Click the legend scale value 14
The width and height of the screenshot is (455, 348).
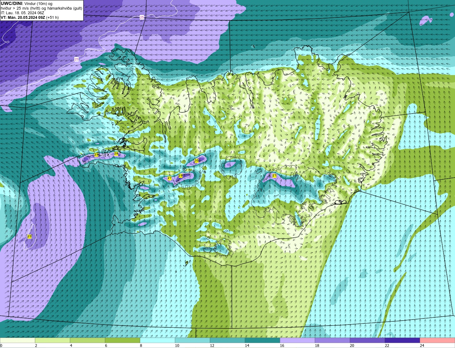[247, 346]
